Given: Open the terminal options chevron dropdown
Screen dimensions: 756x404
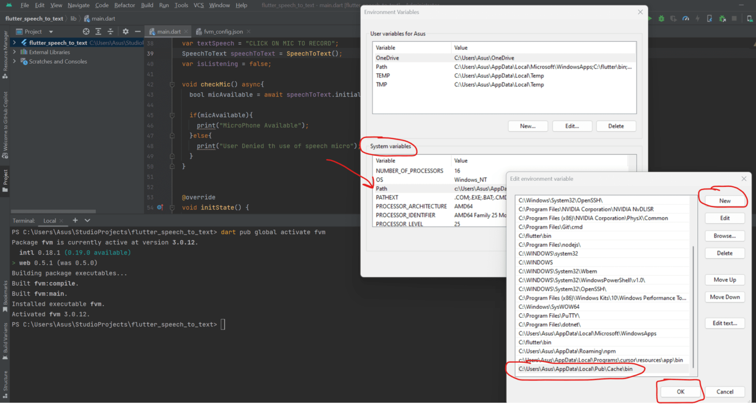Looking at the screenshot, I should [x=89, y=220].
